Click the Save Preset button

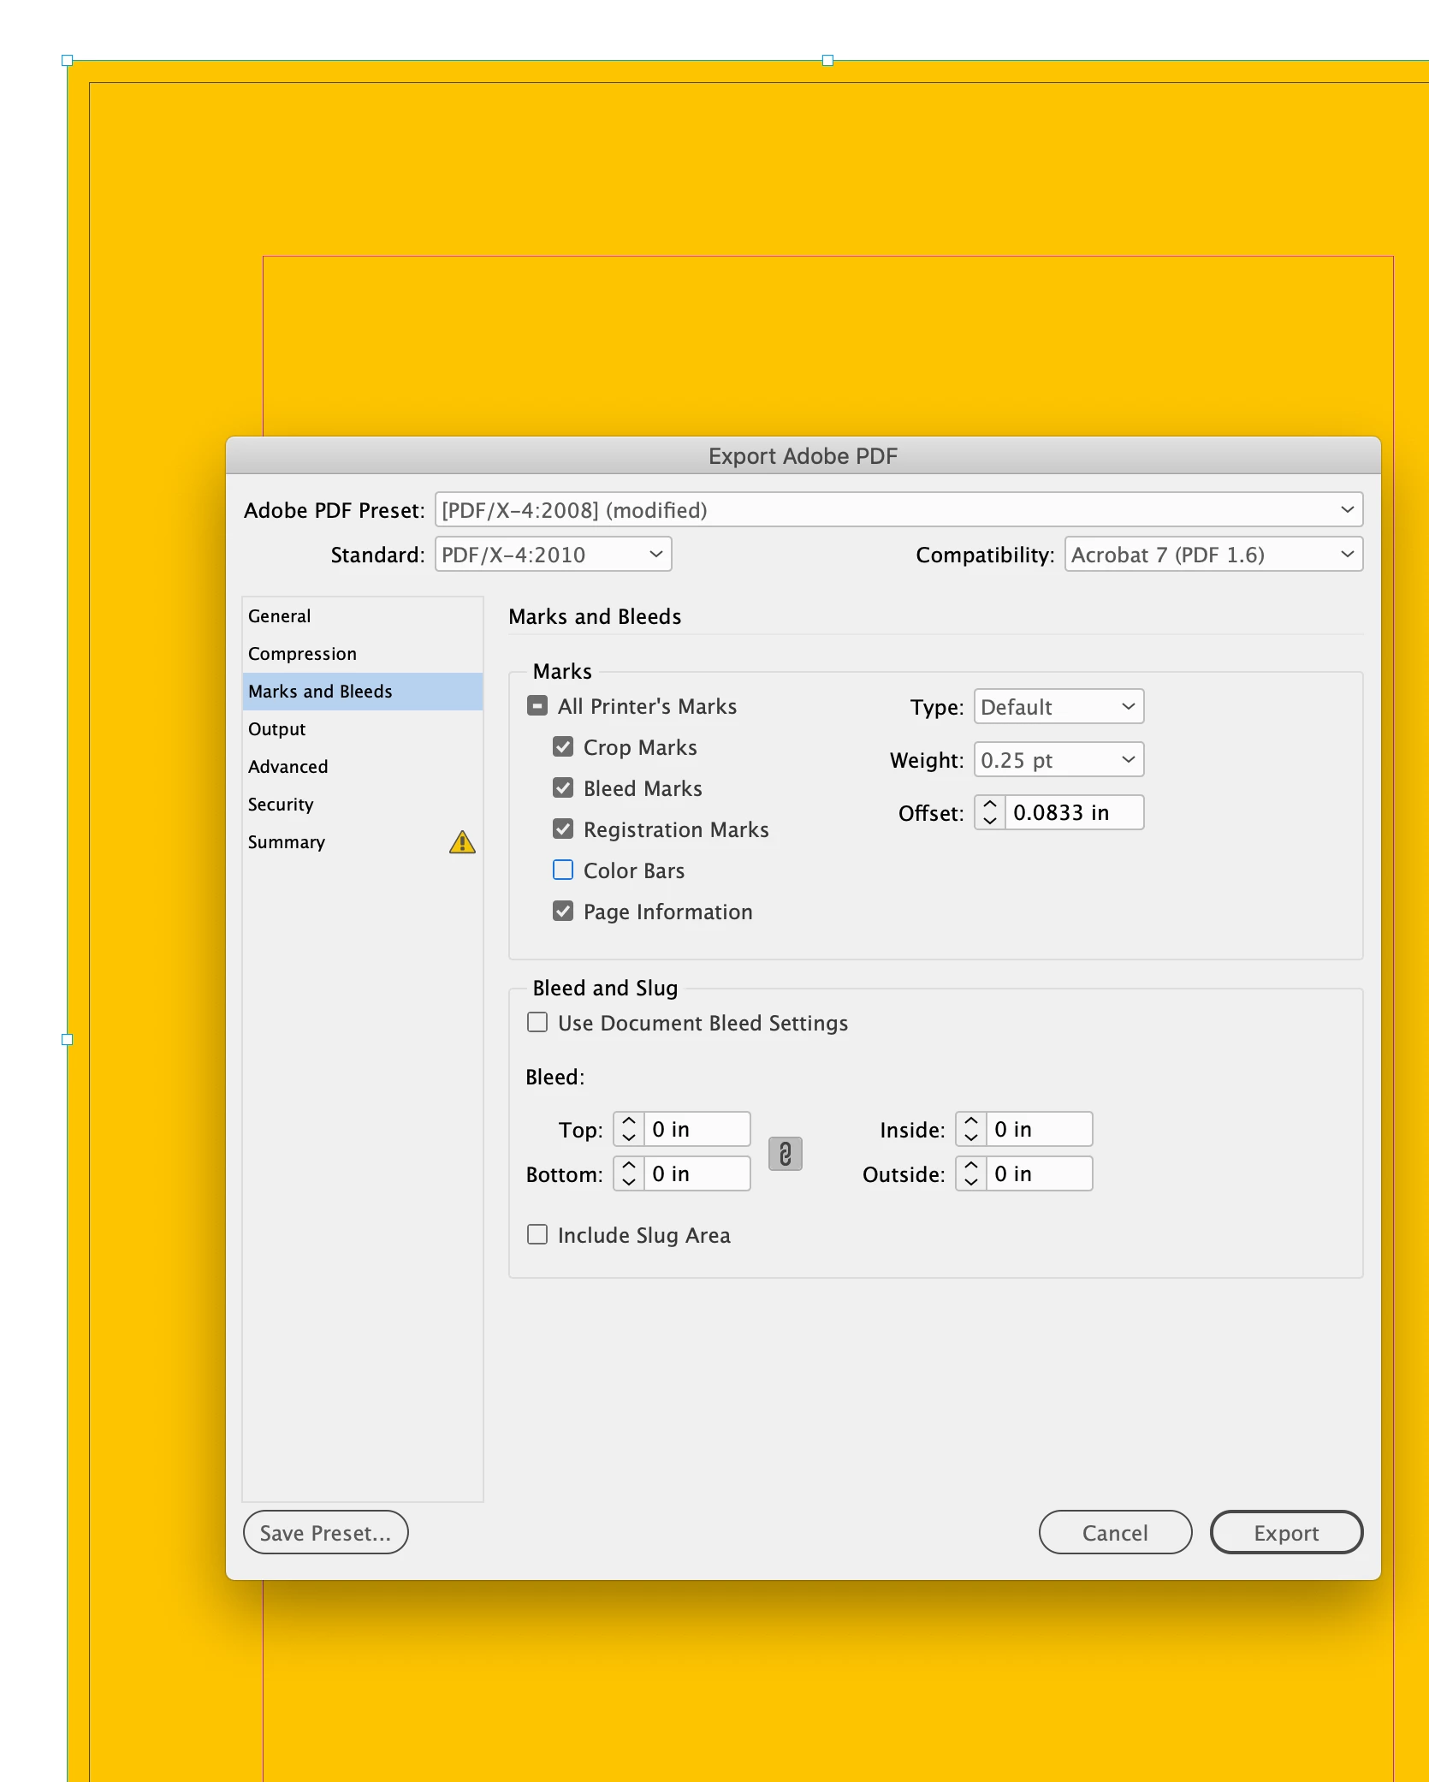pyautogui.click(x=325, y=1532)
